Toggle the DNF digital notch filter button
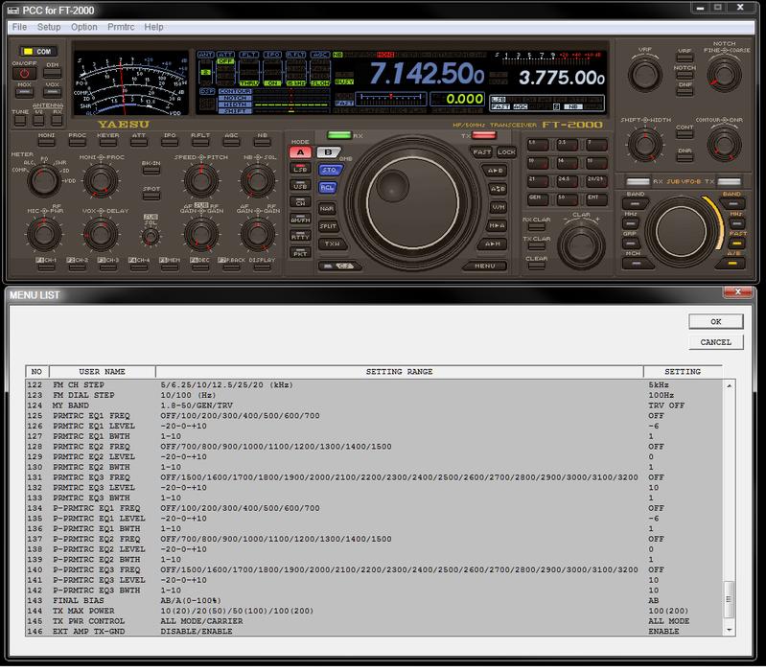766x672 pixels. (x=685, y=91)
